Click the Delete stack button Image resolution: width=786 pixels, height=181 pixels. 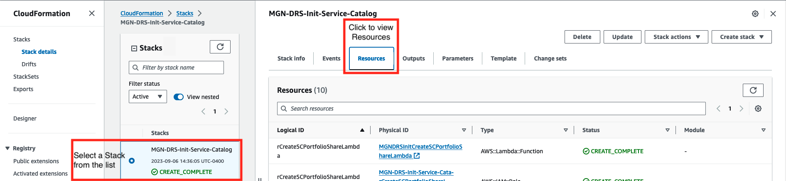(582, 37)
